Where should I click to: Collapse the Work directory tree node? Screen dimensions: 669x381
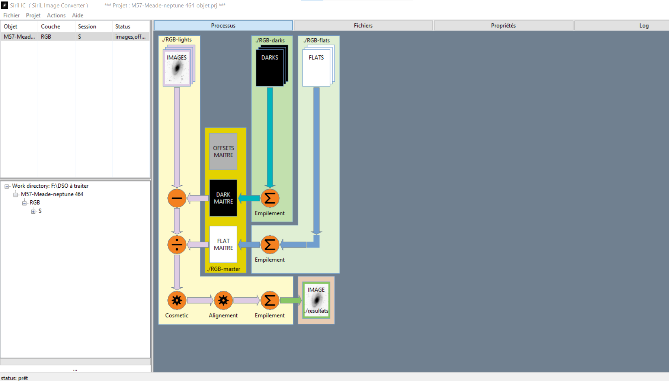tap(7, 186)
